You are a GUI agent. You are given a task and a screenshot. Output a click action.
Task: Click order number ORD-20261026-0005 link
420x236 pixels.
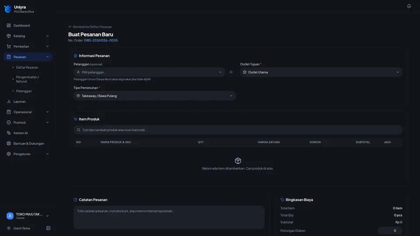tap(101, 40)
